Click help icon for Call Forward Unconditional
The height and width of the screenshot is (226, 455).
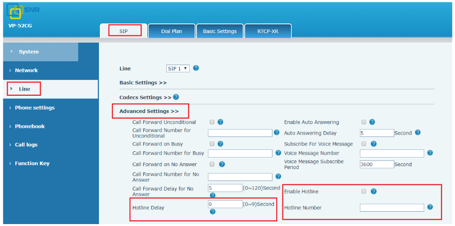[220, 122]
